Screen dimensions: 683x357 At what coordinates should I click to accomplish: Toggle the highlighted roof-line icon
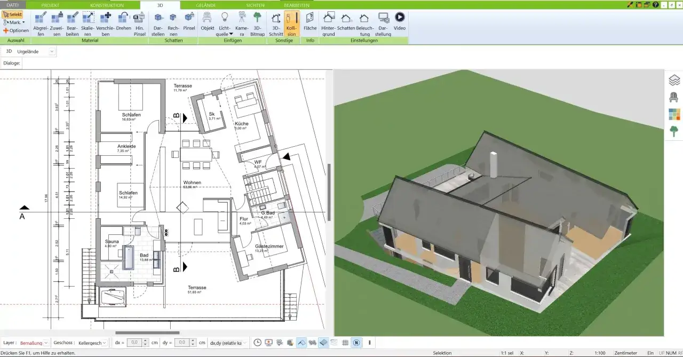coord(301,343)
